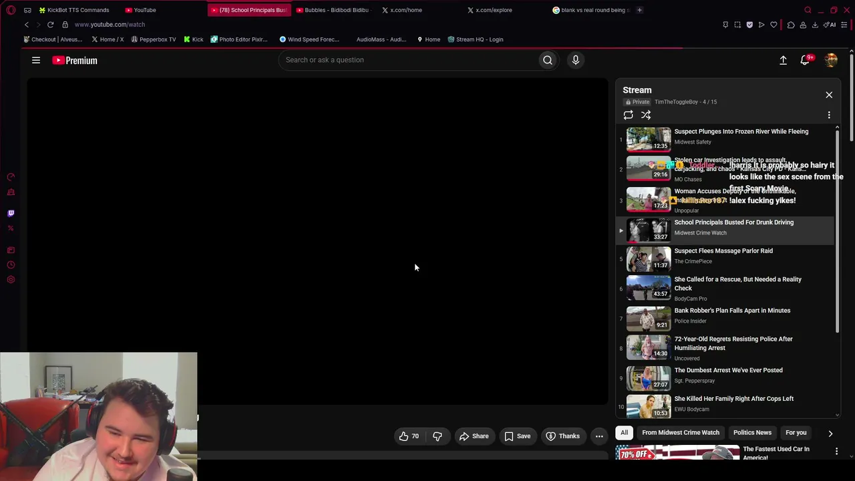Open the Kick bookmark

[193, 39]
